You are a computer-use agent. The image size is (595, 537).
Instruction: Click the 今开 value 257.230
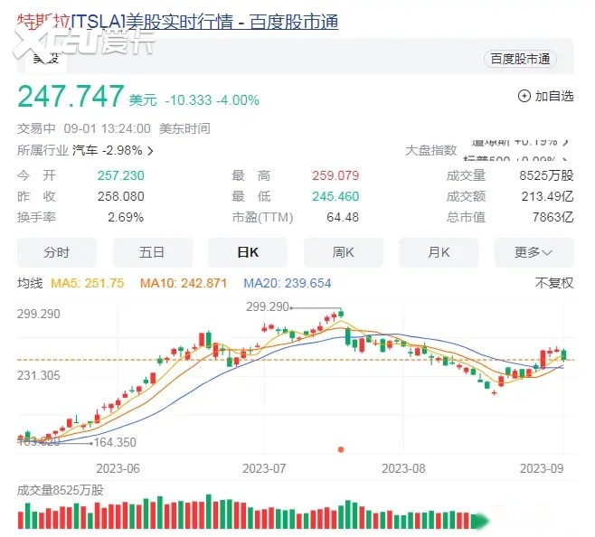click(120, 175)
